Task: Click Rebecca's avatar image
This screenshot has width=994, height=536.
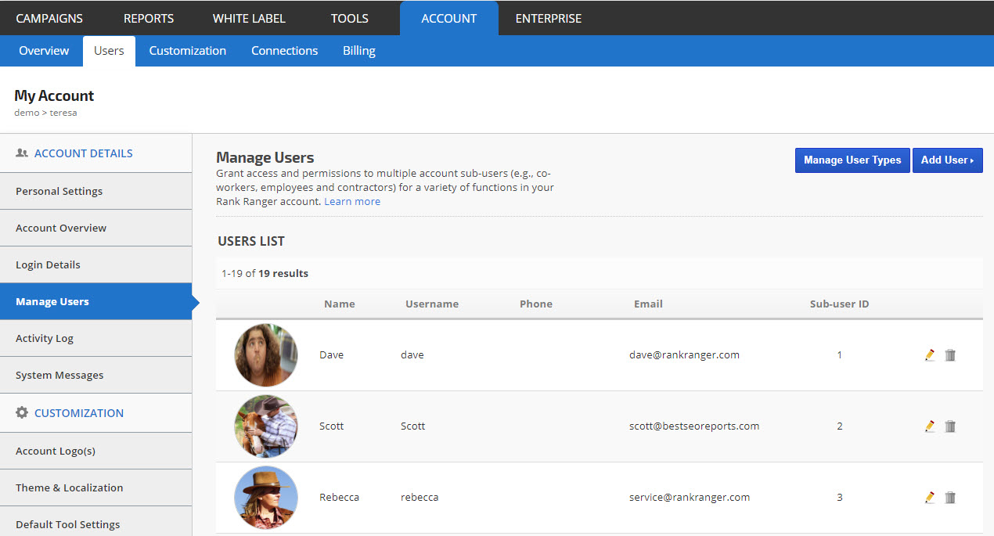Action: [x=266, y=498]
